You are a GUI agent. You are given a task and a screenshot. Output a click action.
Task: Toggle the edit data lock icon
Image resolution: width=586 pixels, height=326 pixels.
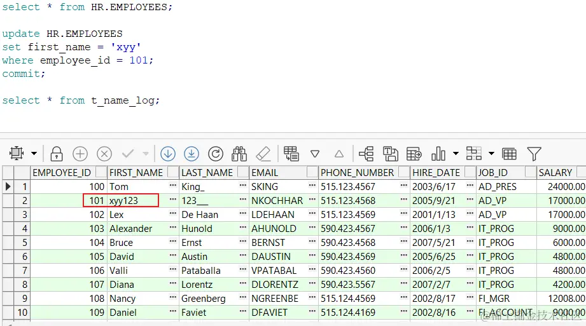click(57, 154)
